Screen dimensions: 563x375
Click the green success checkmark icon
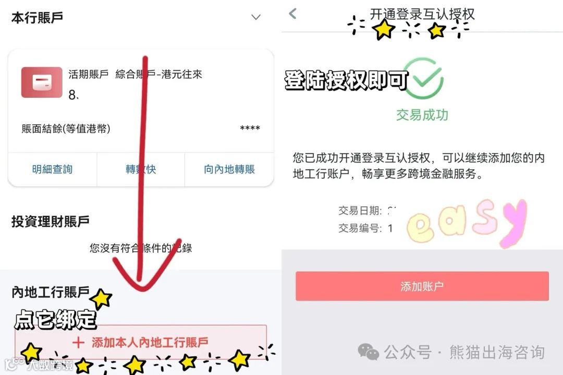click(424, 78)
